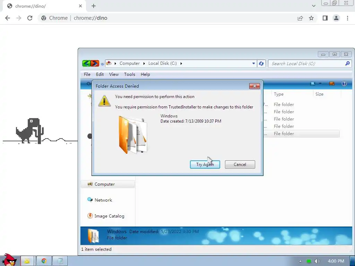The image size is (355, 266).
Task: Click the Show desktop strip on taskbar
Action: pyautogui.click(x=353, y=261)
